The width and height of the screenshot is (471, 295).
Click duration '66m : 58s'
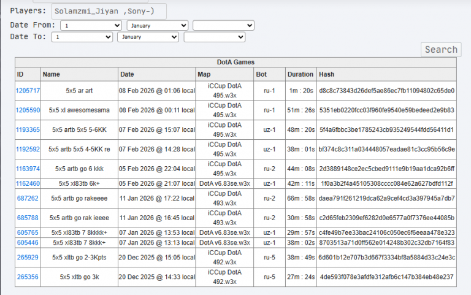point(301,198)
